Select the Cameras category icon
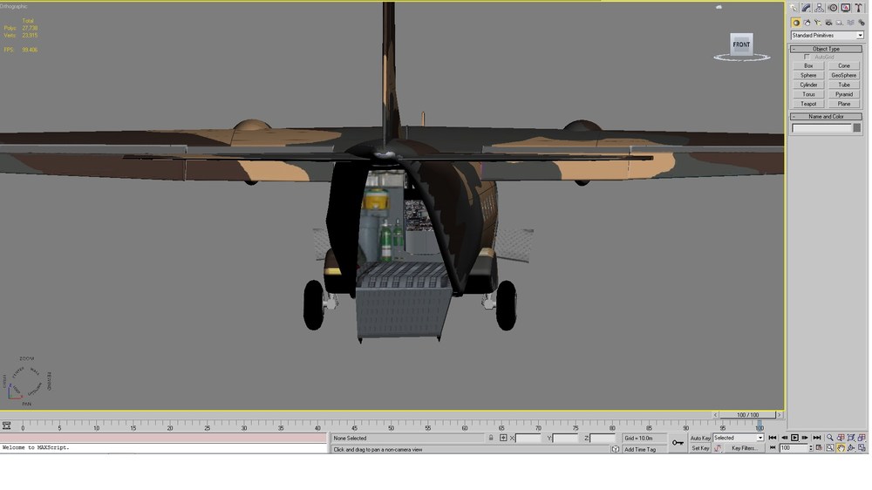Viewport: 872px width, 490px height. pos(828,23)
